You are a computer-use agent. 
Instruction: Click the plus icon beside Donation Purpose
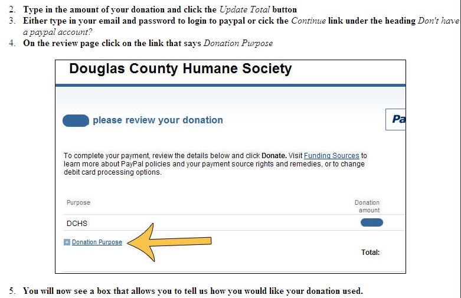(67, 243)
